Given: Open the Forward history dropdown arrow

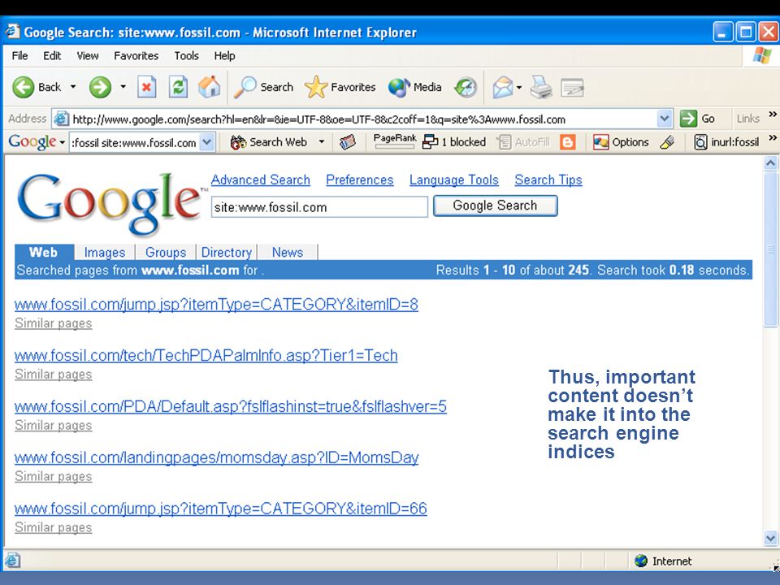Looking at the screenshot, I should [x=123, y=87].
